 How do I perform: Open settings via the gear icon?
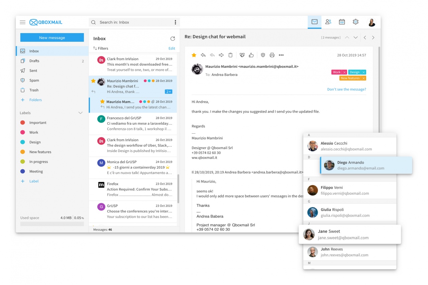(x=355, y=22)
